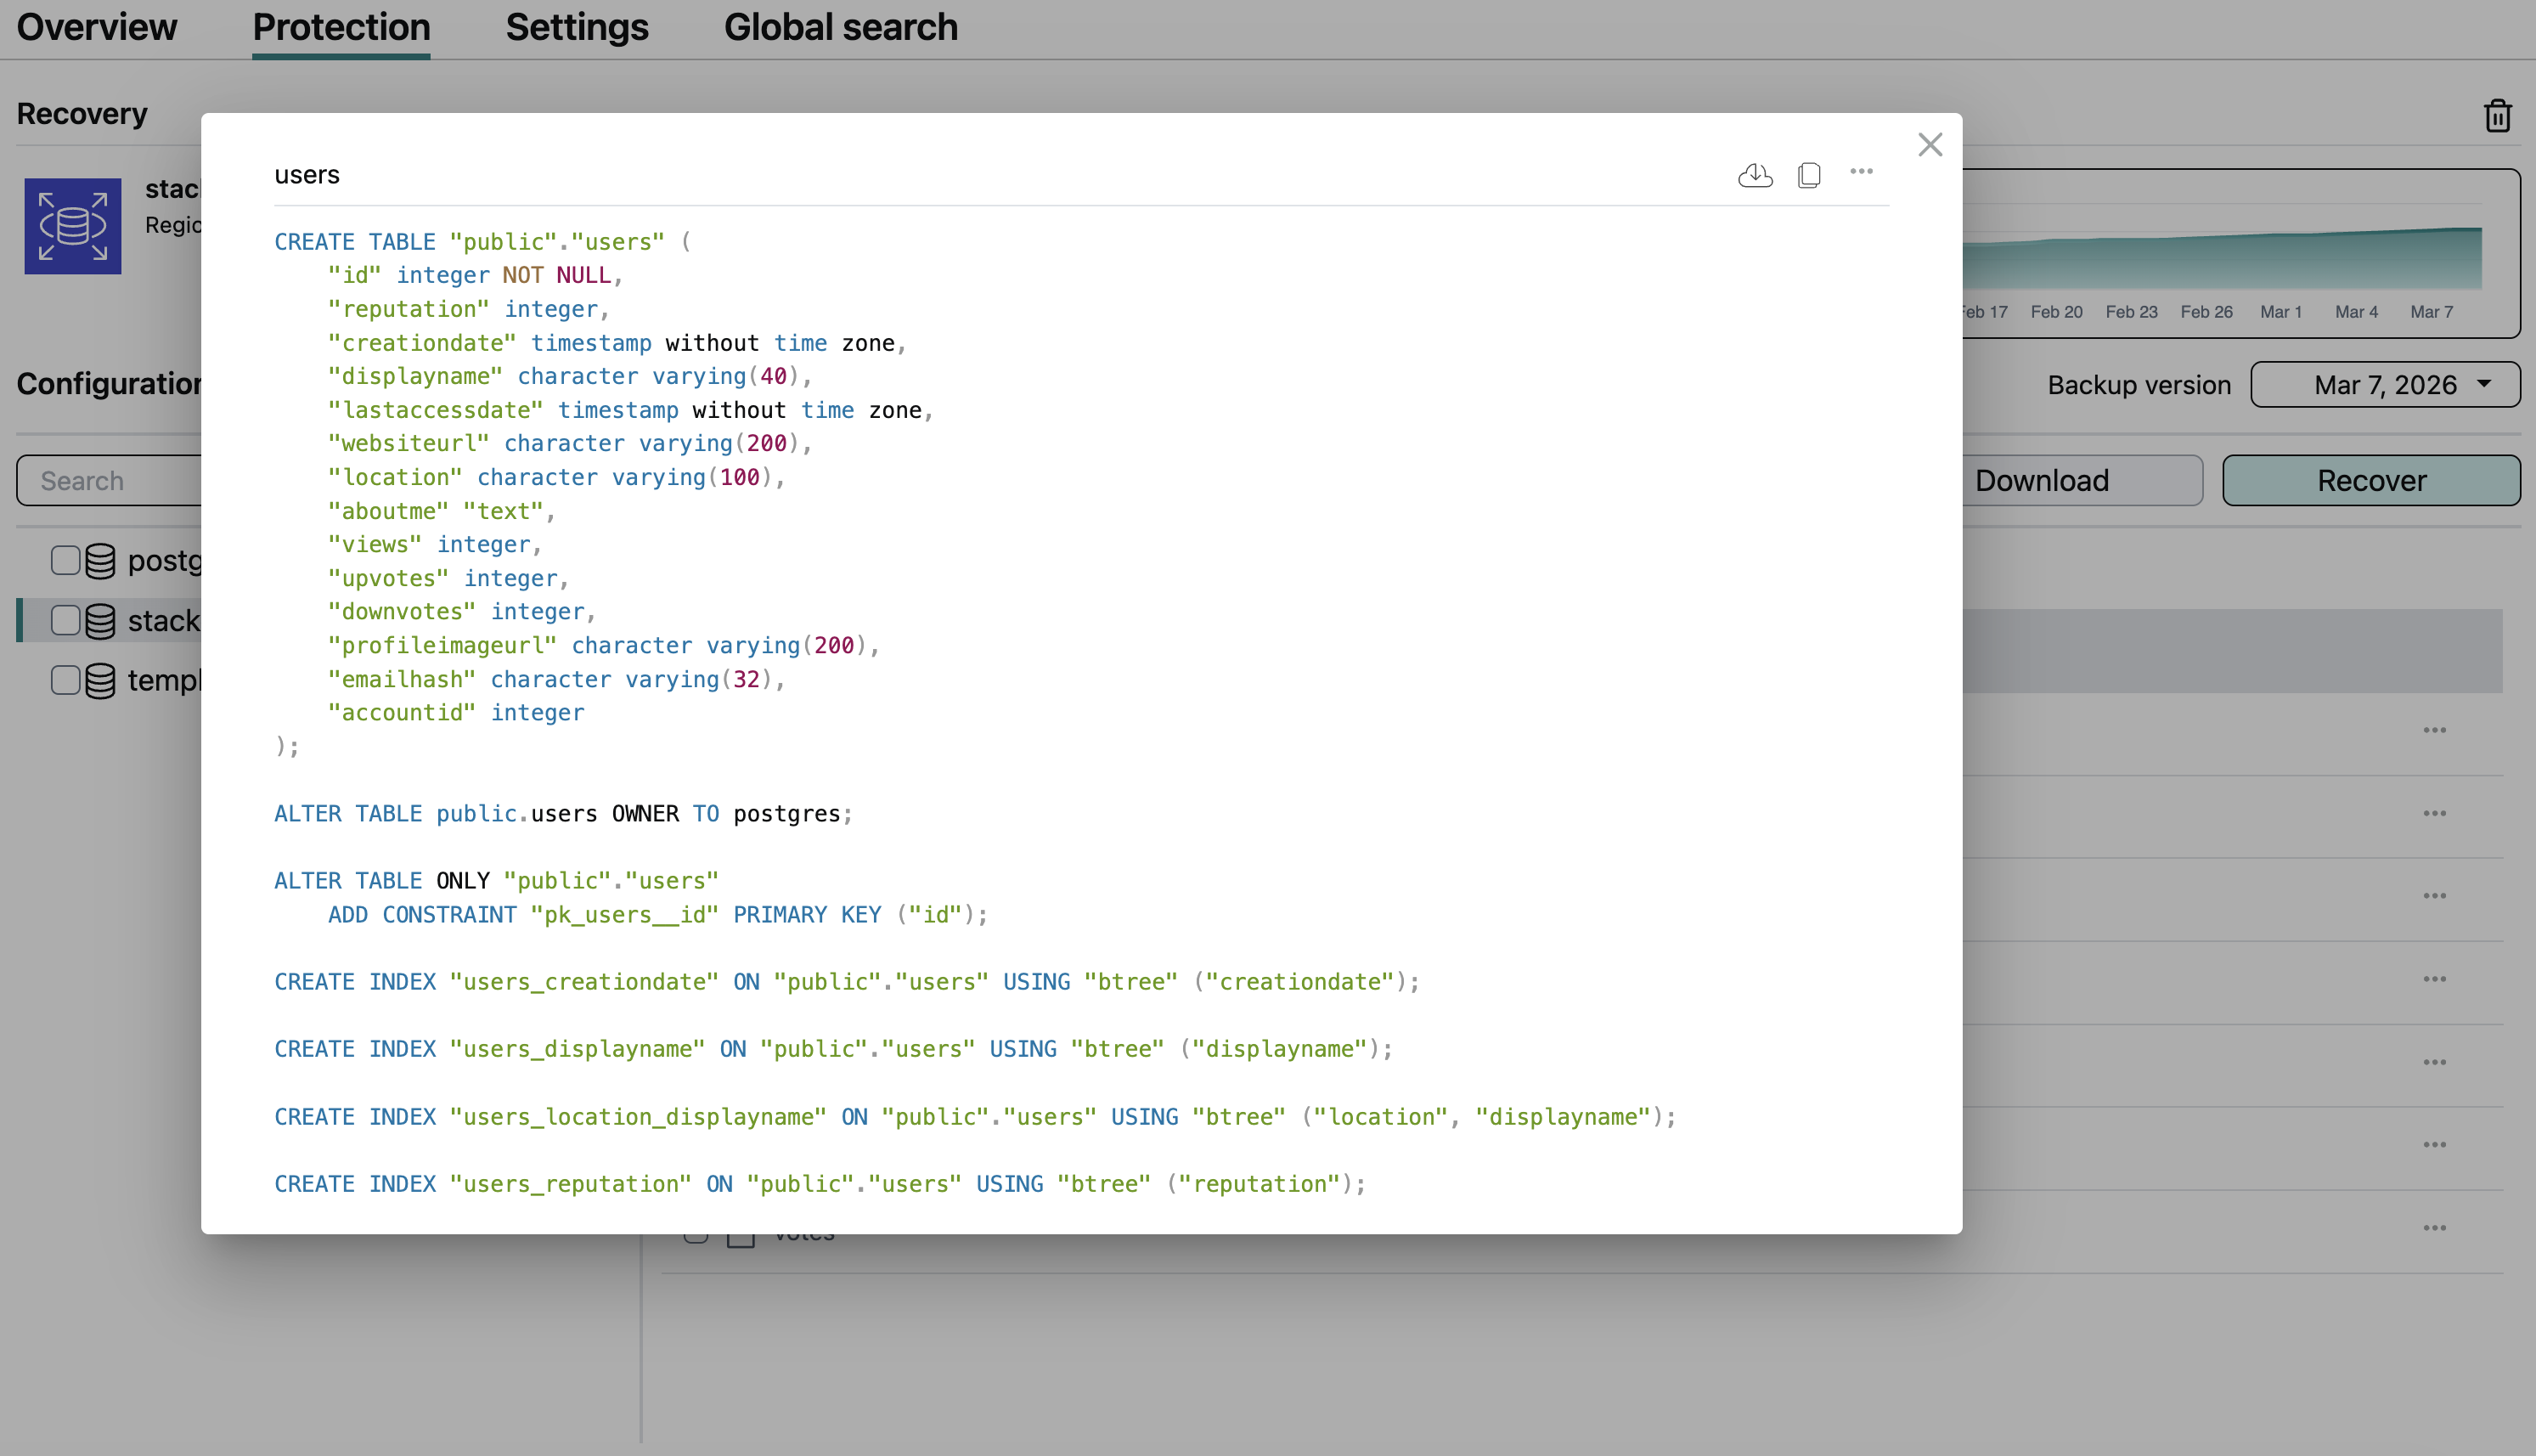Check the postgres database checkbox
The height and width of the screenshot is (1456, 2536).
(65, 560)
